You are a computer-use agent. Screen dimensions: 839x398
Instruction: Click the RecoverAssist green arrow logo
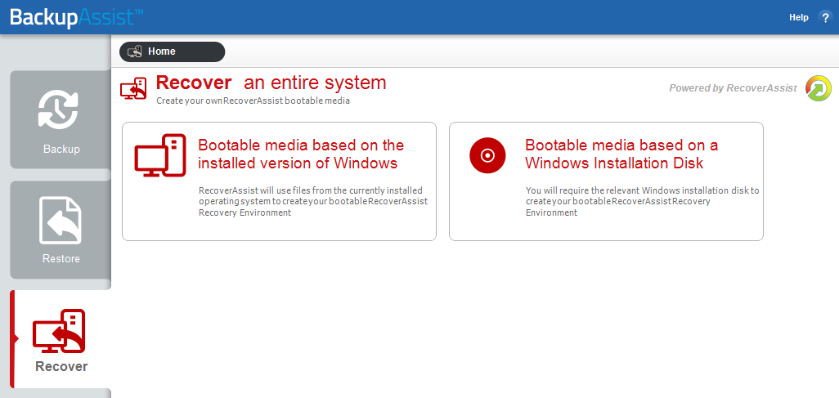(819, 88)
